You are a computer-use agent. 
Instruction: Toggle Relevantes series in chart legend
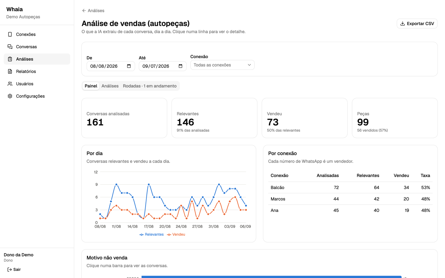pos(152,235)
